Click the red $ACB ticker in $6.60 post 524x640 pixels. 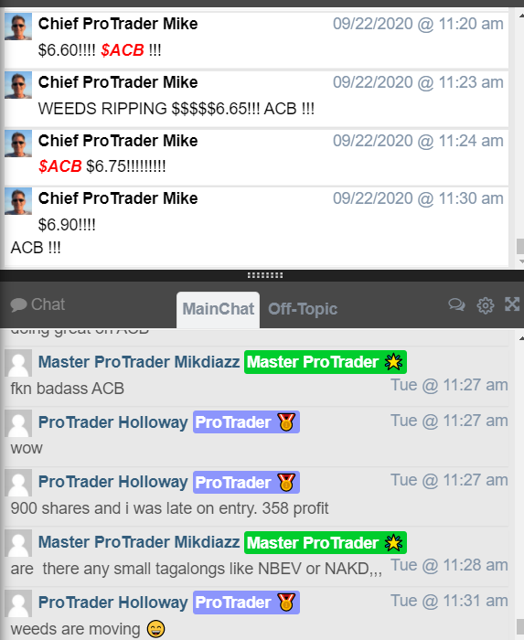tap(123, 50)
